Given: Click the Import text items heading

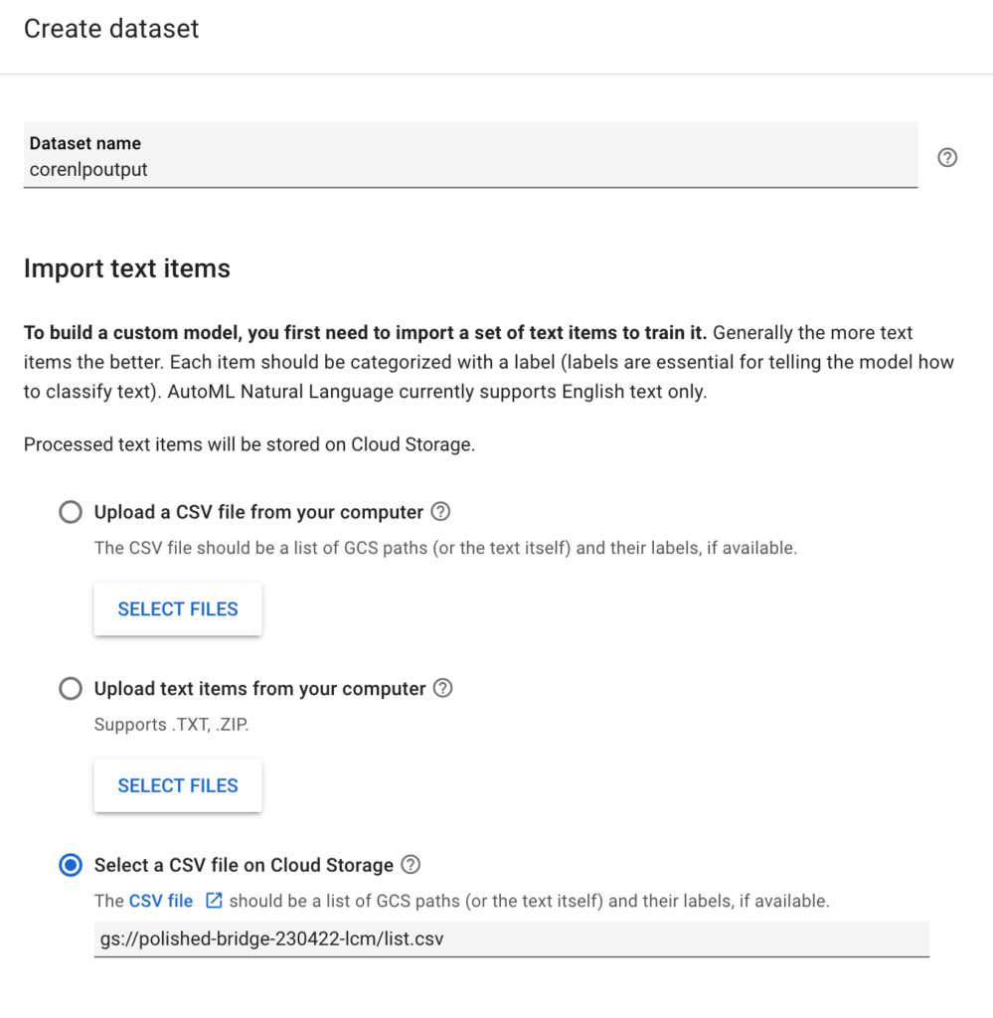Looking at the screenshot, I should 127,268.
